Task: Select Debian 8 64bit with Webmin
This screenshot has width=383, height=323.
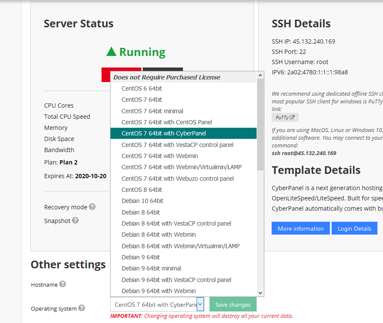Action: point(183,235)
